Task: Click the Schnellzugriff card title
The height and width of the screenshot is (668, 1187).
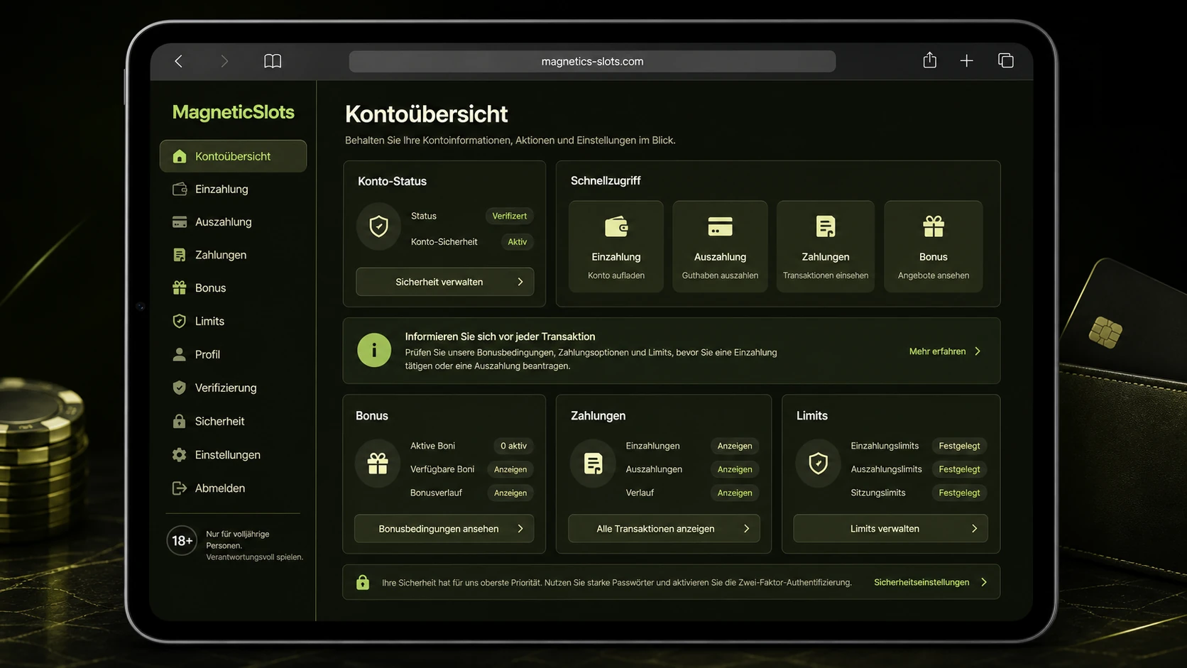Action: [x=606, y=181]
